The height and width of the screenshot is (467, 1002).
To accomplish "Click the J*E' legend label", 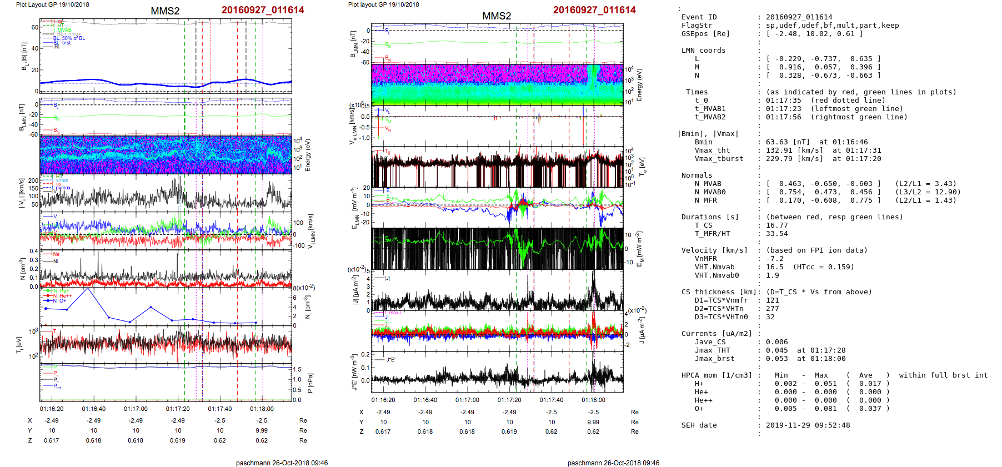I will click(390, 360).
